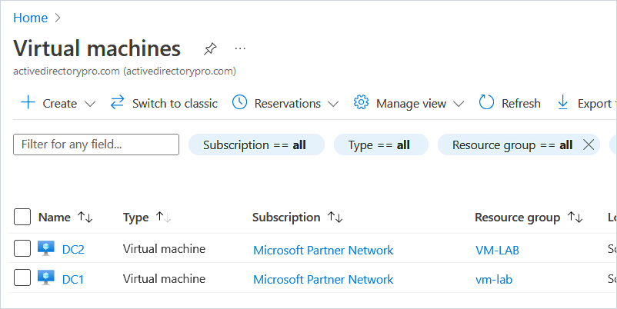Check the DC1 row checkbox
This screenshot has width=617, height=309.
tap(22, 278)
